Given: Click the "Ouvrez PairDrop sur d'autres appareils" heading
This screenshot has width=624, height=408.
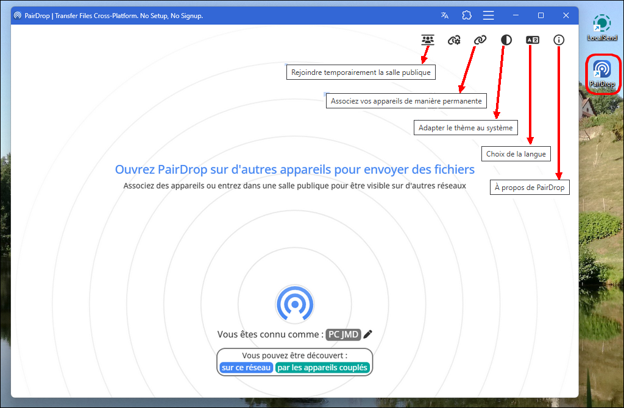Looking at the screenshot, I should pyautogui.click(x=295, y=169).
